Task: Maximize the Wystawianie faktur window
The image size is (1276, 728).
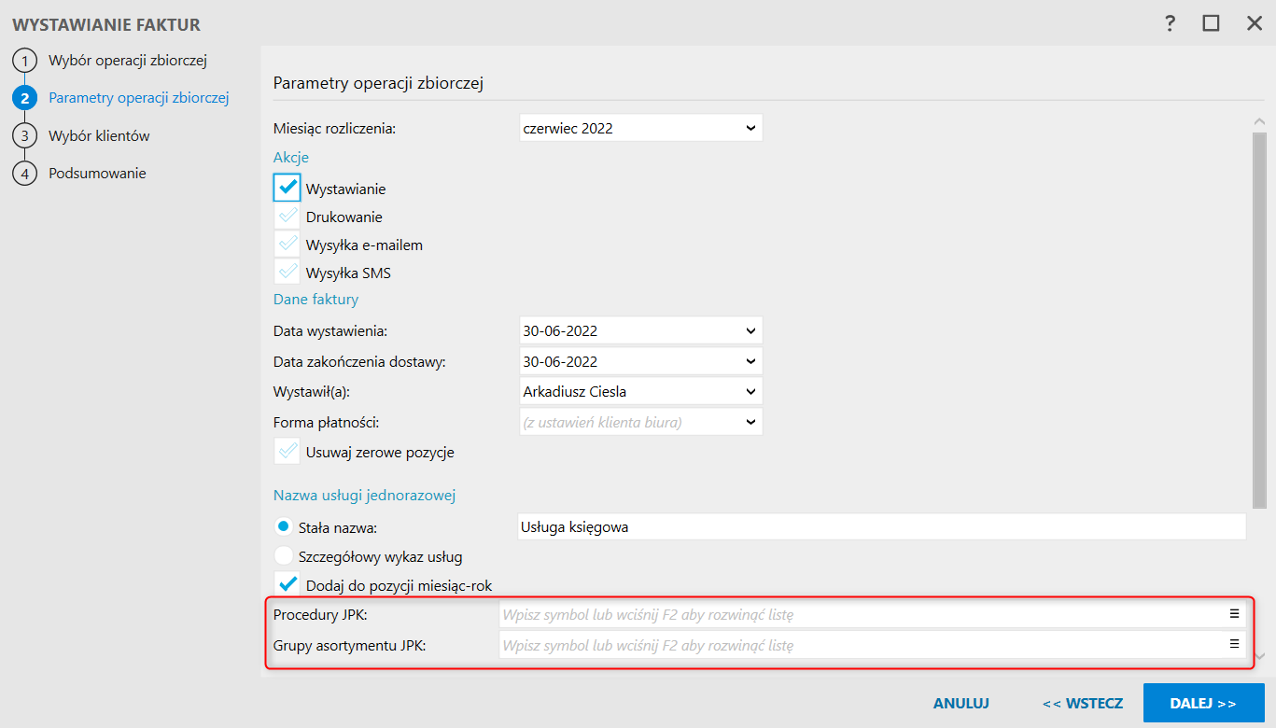Action: 1212,23
